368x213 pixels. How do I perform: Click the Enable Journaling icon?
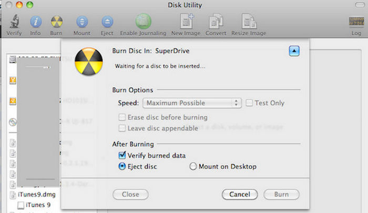(143, 22)
